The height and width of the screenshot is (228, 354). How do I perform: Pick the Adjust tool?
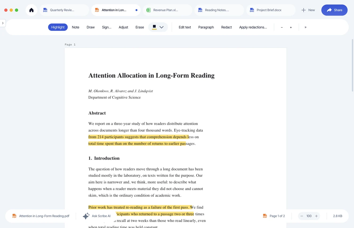point(123,27)
